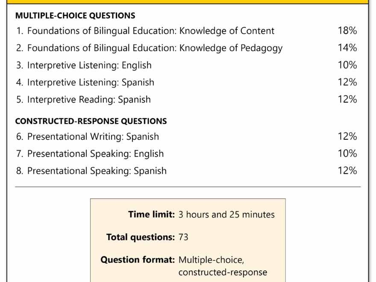The image size is (376, 282).
Task: Select Interpretive Reading: Spanish item
Action: click(89, 100)
